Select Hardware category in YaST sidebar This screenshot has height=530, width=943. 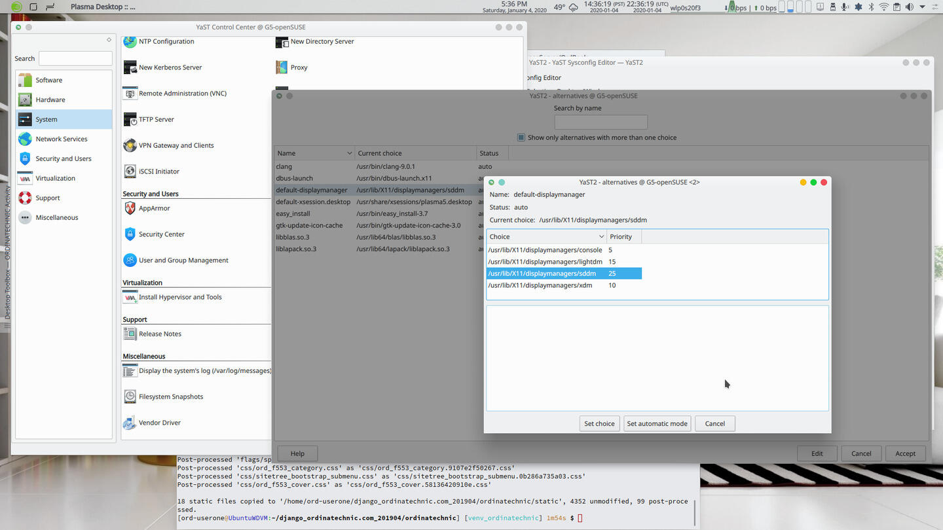click(x=64, y=99)
